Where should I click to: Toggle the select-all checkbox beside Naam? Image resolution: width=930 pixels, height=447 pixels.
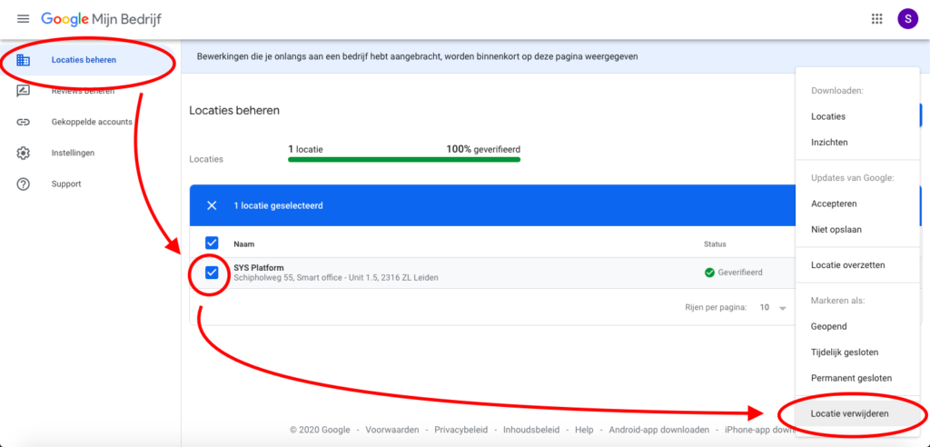[x=212, y=243]
